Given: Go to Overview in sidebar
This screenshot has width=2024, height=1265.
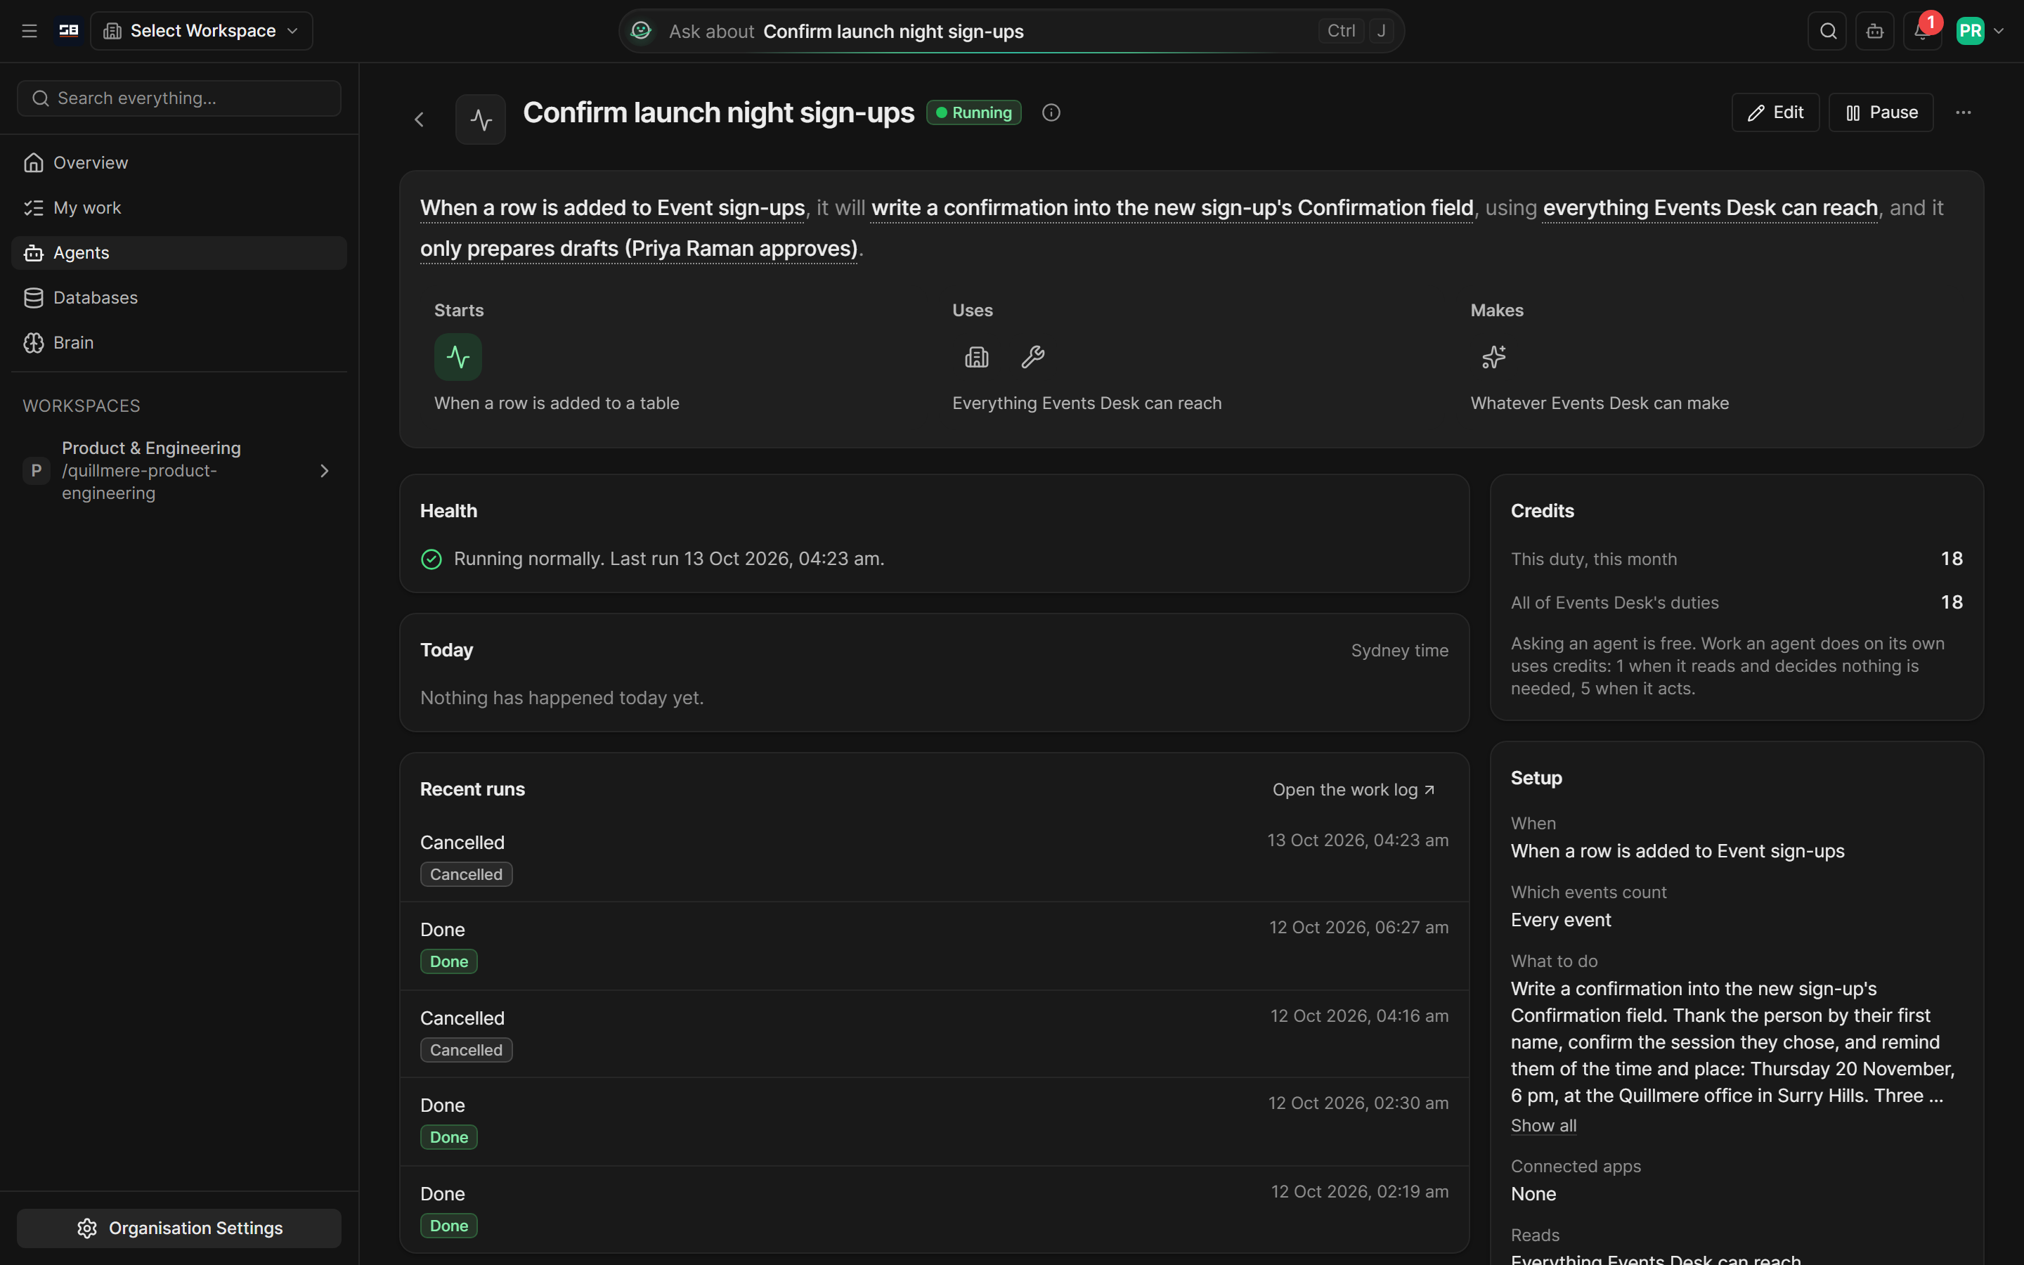Looking at the screenshot, I should pyautogui.click(x=179, y=162).
